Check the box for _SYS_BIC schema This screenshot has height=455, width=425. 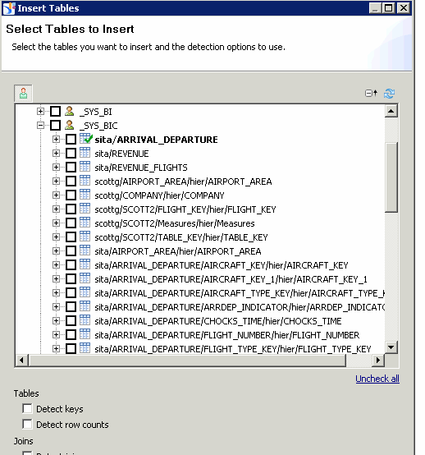click(x=55, y=126)
